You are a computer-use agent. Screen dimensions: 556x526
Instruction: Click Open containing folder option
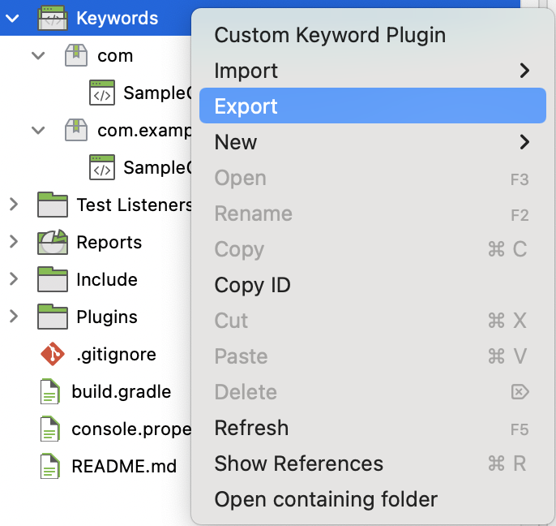[326, 499]
